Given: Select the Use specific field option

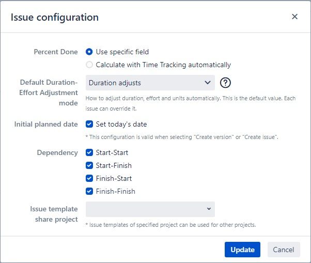Looking at the screenshot, I should click(89, 52).
